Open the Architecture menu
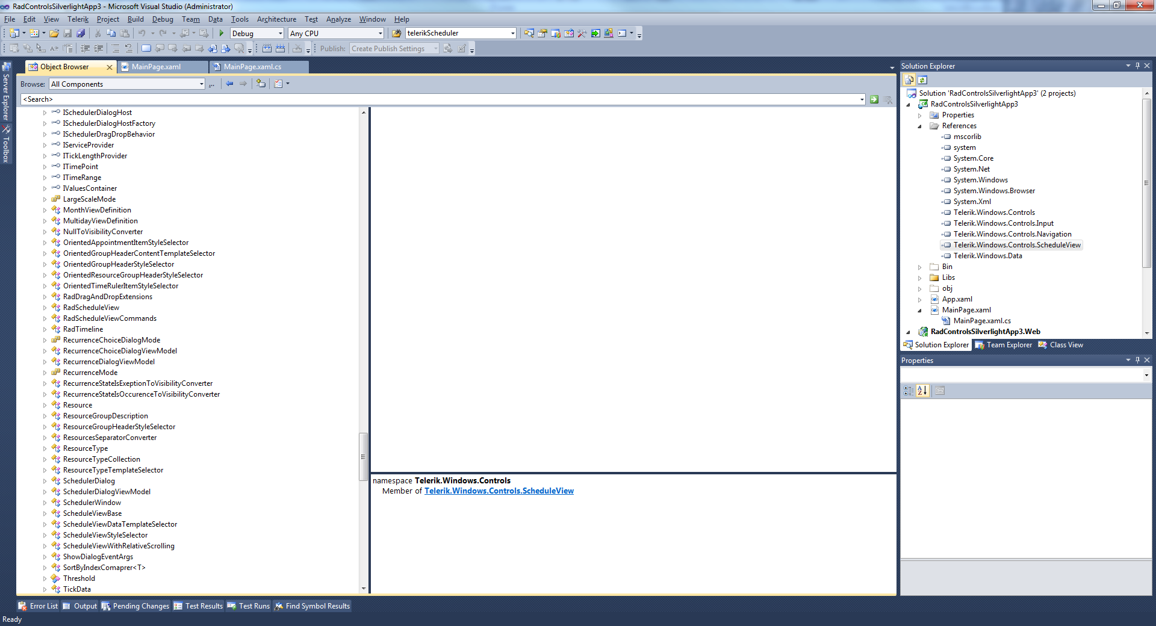 [276, 19]
